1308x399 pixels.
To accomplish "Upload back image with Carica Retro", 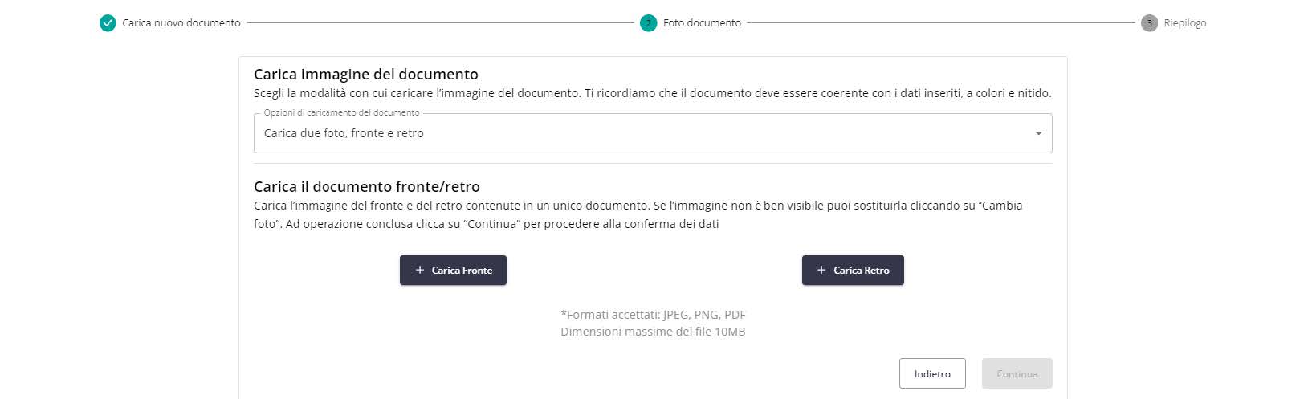I will point(853,271).
